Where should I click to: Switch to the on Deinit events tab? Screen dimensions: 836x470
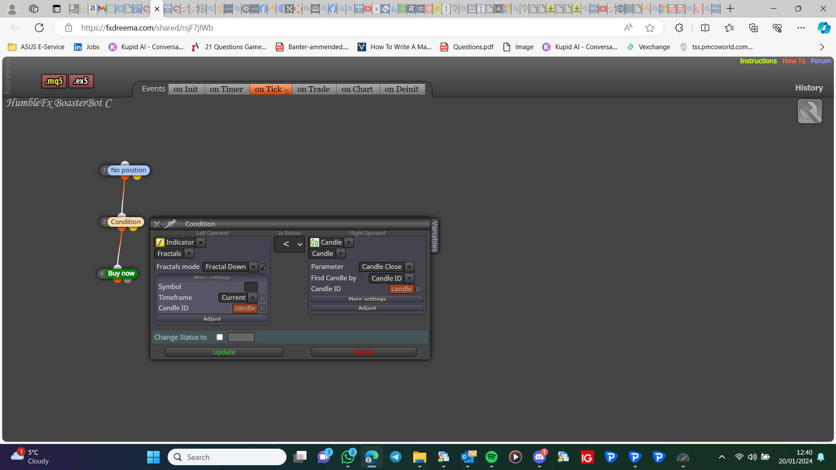pyautogui.click(x=402, y=89)
